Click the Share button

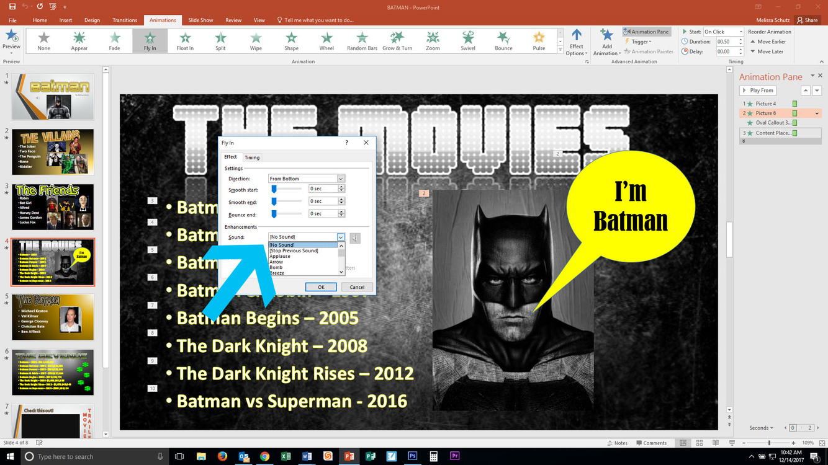tap(808, 20)
